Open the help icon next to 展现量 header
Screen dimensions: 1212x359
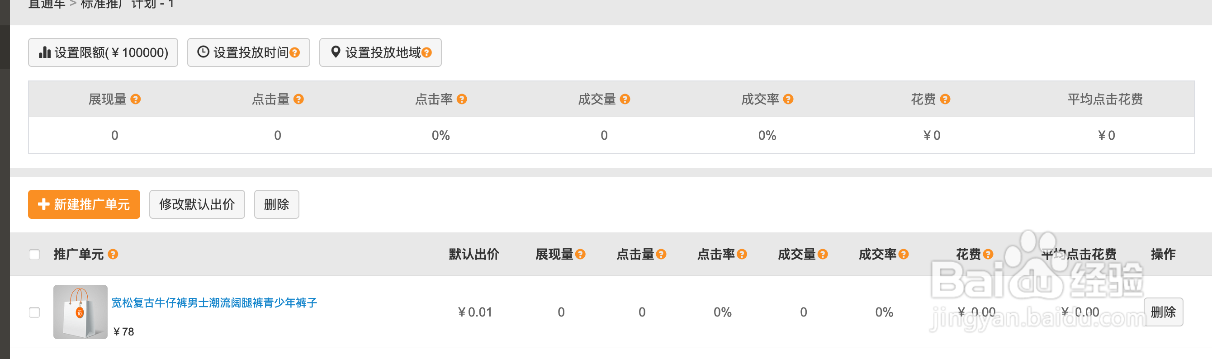pos(137,99)
